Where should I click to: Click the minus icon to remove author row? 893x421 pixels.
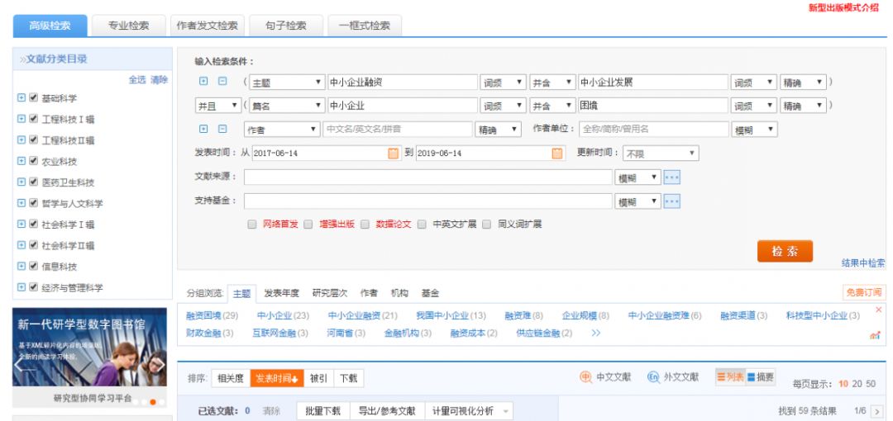(222, 130)
